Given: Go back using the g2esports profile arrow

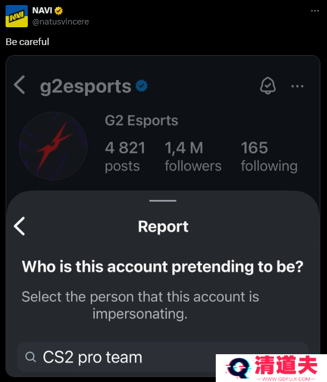Looking at the screenshot, I should 19,85.
